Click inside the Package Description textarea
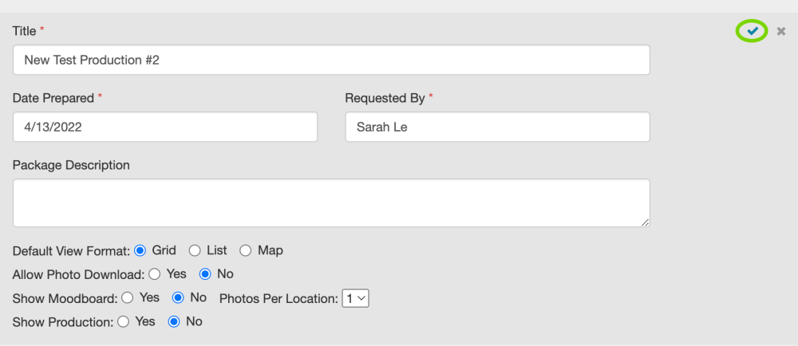798x346 pixels. [331, 202]
